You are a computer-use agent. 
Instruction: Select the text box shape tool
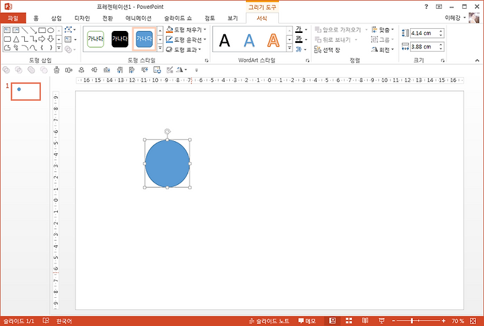tap(7, 30)
